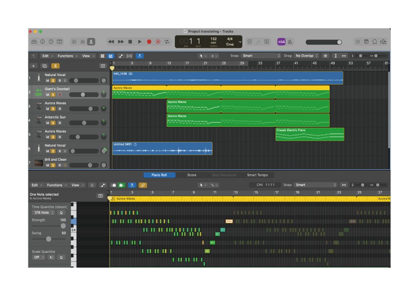Open Tracks area View menu
419x296 pixels.
click(88, 56)
